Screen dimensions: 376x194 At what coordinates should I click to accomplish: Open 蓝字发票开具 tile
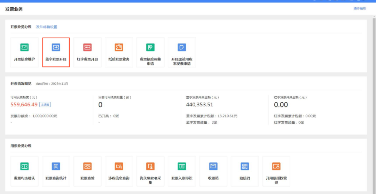pyautogui.click(x=56, y=52)
